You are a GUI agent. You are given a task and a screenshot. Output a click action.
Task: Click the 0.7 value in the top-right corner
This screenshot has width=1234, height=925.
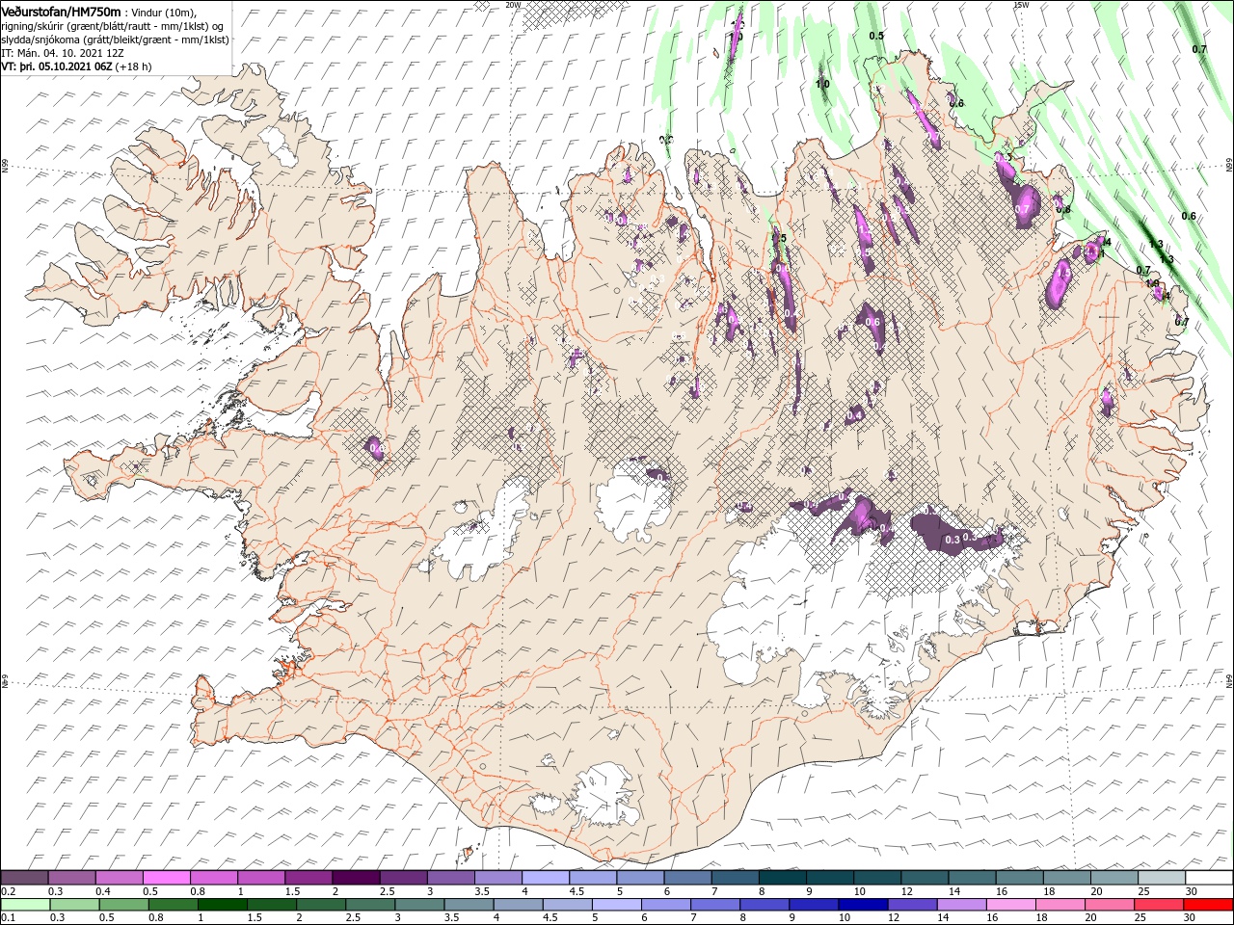1199,49
